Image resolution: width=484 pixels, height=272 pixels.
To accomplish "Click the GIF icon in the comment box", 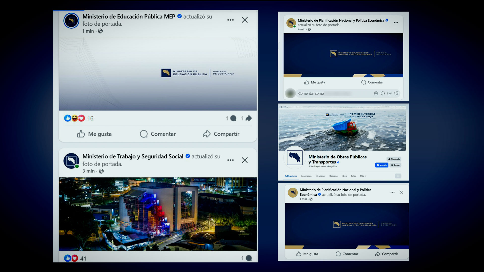I will tap(389, 93).
